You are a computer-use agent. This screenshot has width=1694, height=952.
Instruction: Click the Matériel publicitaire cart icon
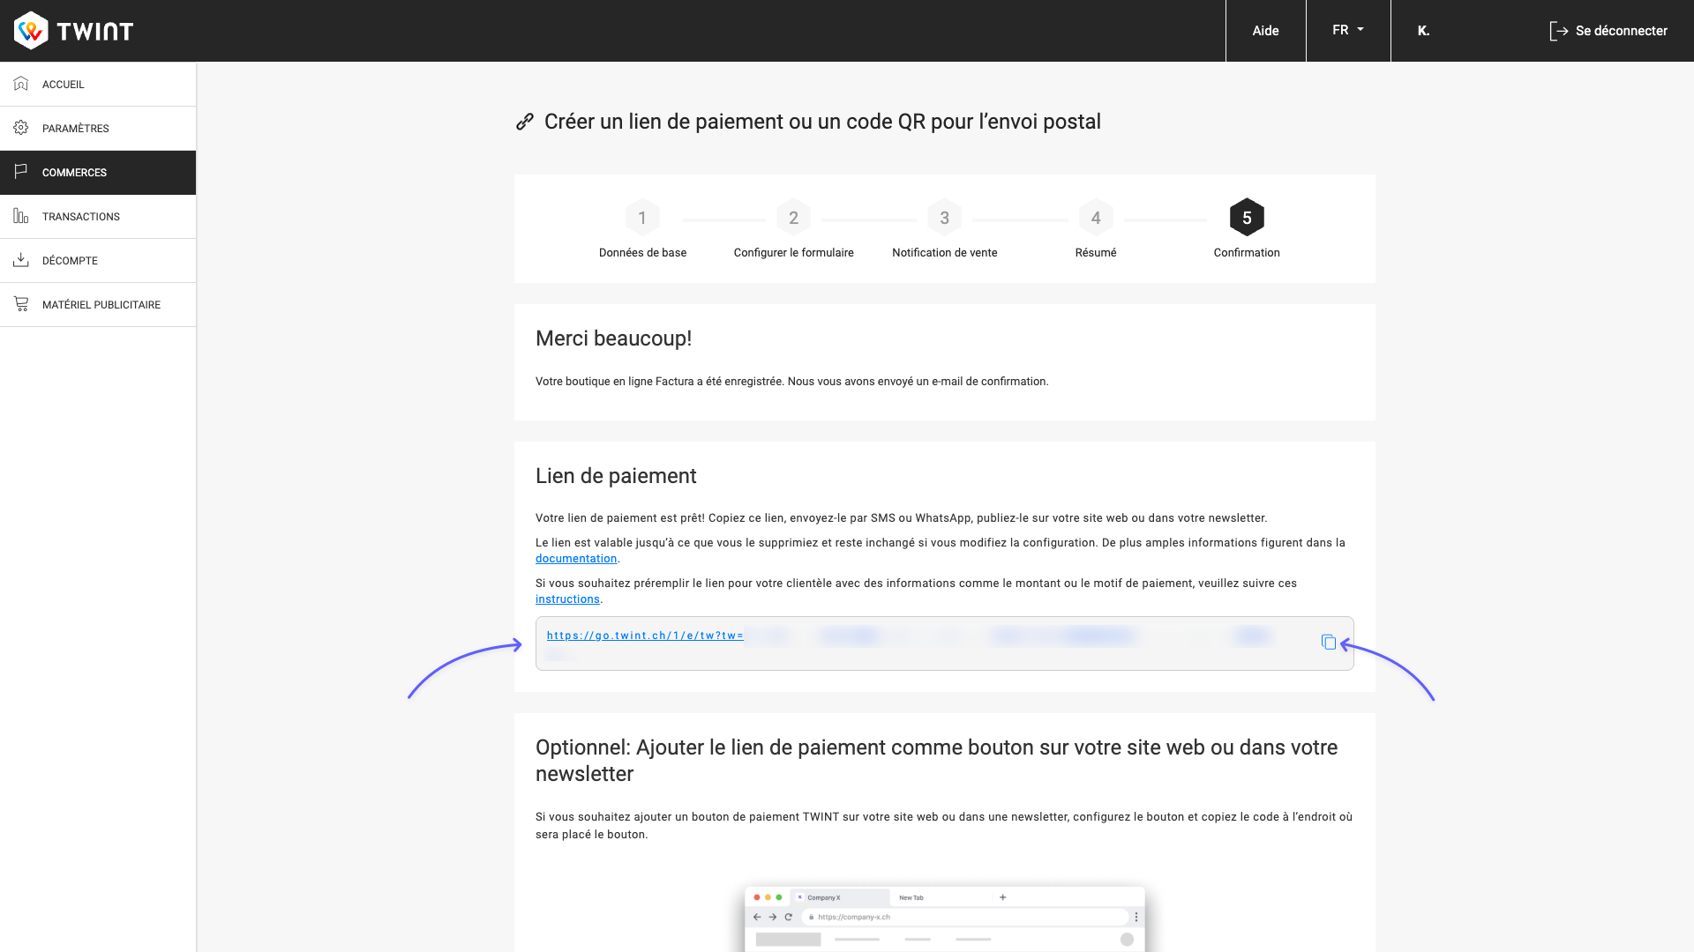pyautogui.click(x=21, y=304)
